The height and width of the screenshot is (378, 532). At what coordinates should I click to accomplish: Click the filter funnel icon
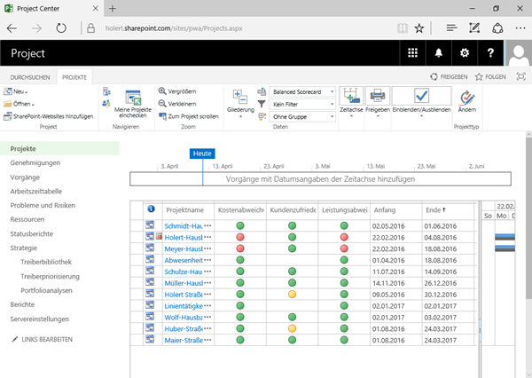(262, 104)
